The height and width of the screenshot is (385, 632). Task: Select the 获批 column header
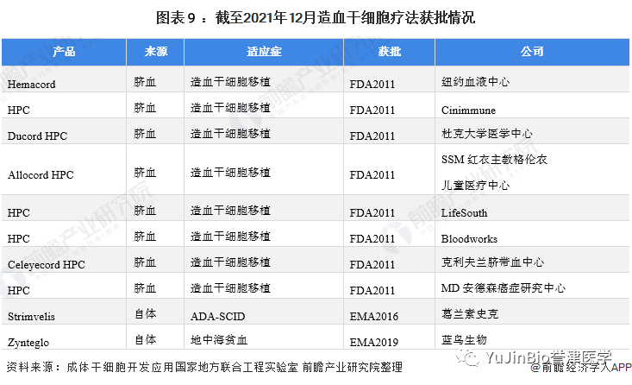click(x=390, y=52)
